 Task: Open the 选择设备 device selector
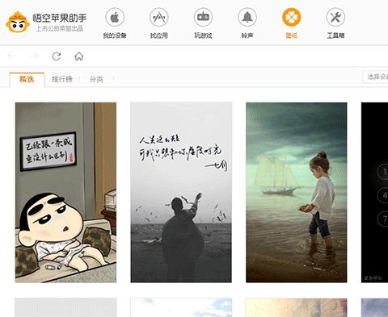point(376,77)
